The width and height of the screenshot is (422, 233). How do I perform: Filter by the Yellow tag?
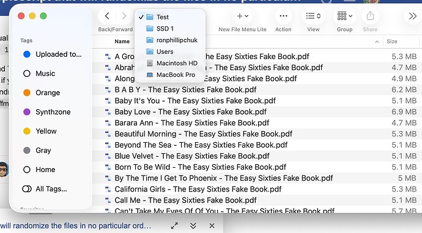[x=40, y=131]
